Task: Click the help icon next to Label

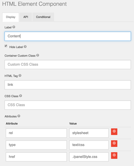Action: click(x=14, y=27)
